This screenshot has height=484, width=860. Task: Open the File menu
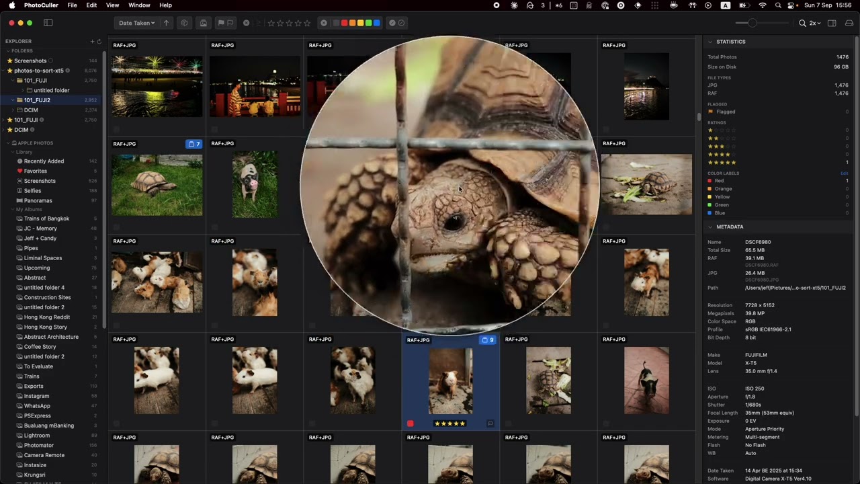[x=72, y=5]
